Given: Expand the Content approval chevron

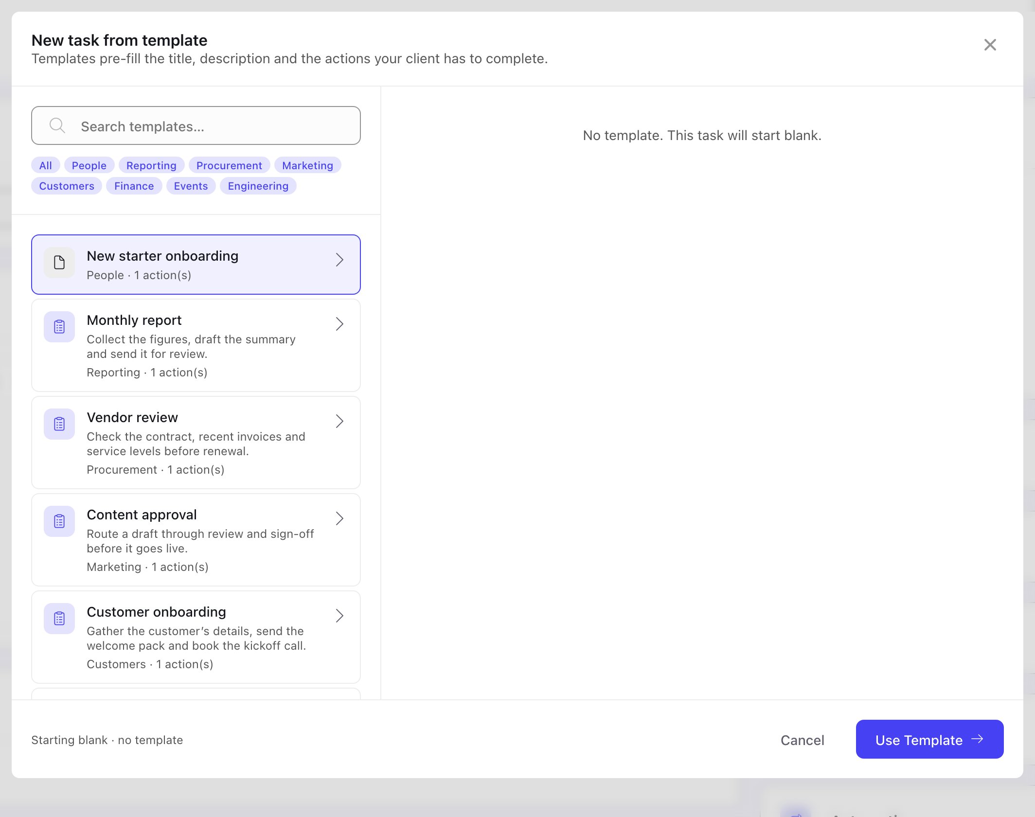Looking at the screenshot, I should 340,518.
